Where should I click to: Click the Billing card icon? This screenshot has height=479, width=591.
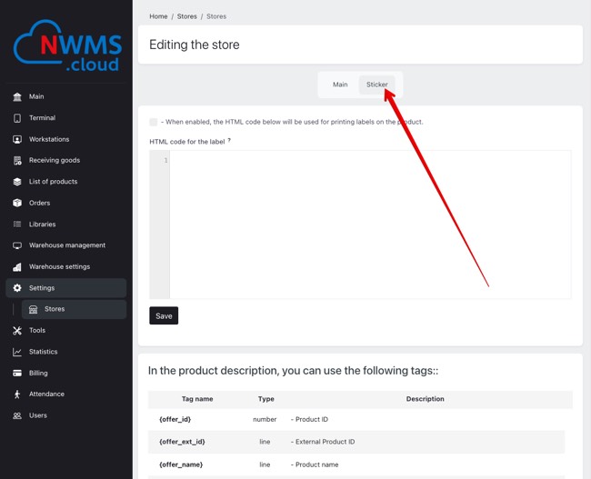point(17,373)
